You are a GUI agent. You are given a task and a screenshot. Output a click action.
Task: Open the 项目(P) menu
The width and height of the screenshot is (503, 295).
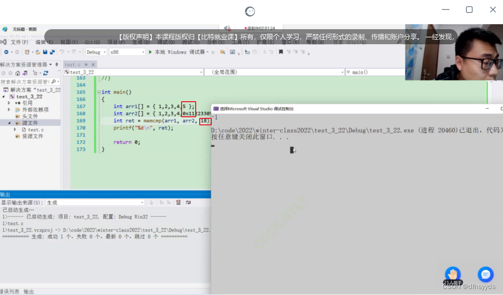pos(116,42)
